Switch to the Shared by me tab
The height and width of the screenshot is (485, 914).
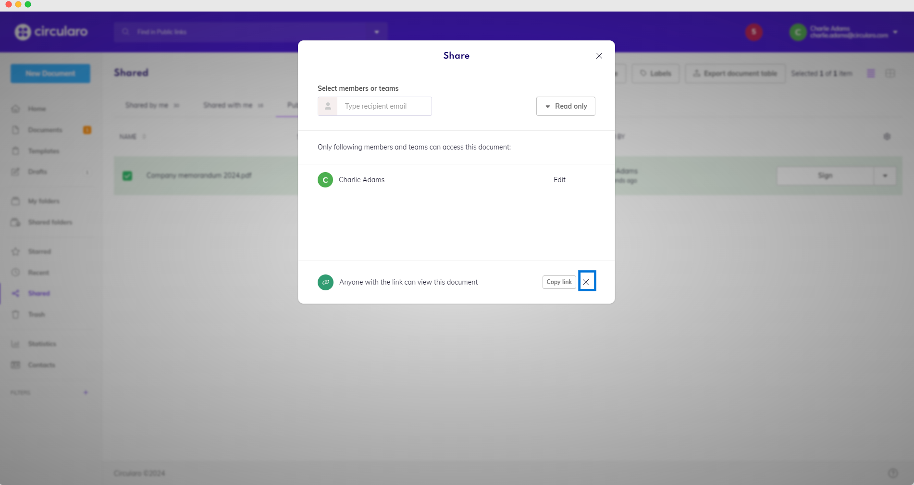pos(147,105)
